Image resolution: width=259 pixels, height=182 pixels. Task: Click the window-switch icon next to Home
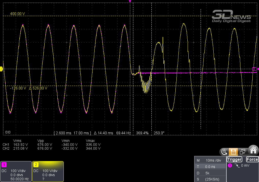[x=243, y=152]
